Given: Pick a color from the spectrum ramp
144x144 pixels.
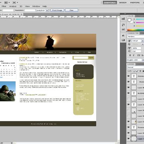Looking at the screenshot, I should coord(136,30).
